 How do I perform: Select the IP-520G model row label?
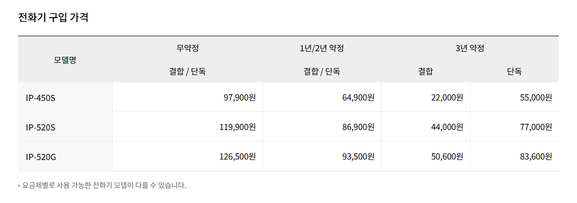coord(65,156)
